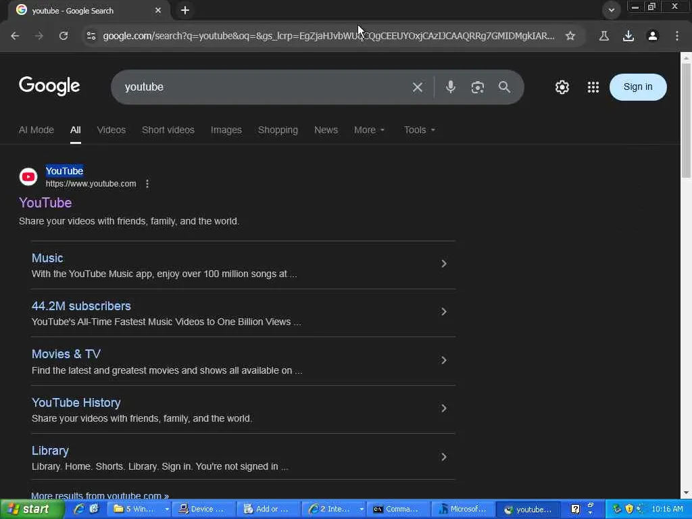Open Google quick settings gear
692x519 pixels.
coord(562,87)
